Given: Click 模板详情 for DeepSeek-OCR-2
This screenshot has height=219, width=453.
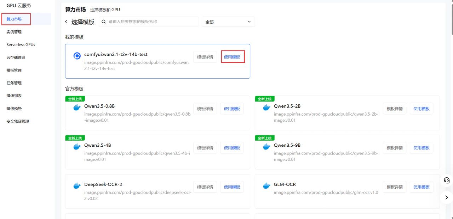Looking at the screenshot, I should tap(205, 187).
